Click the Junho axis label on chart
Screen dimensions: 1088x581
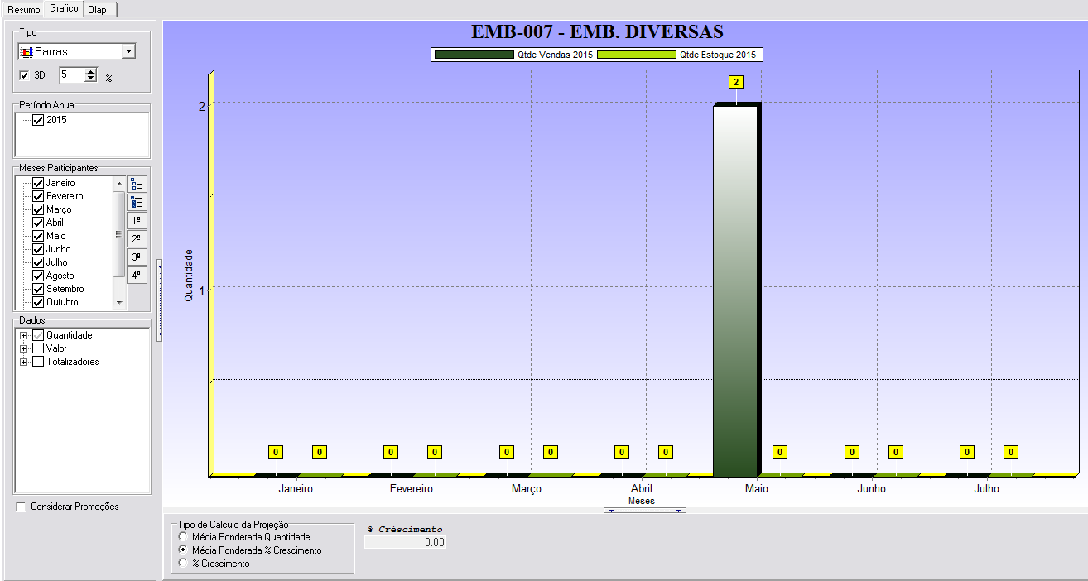pos(871,489)
